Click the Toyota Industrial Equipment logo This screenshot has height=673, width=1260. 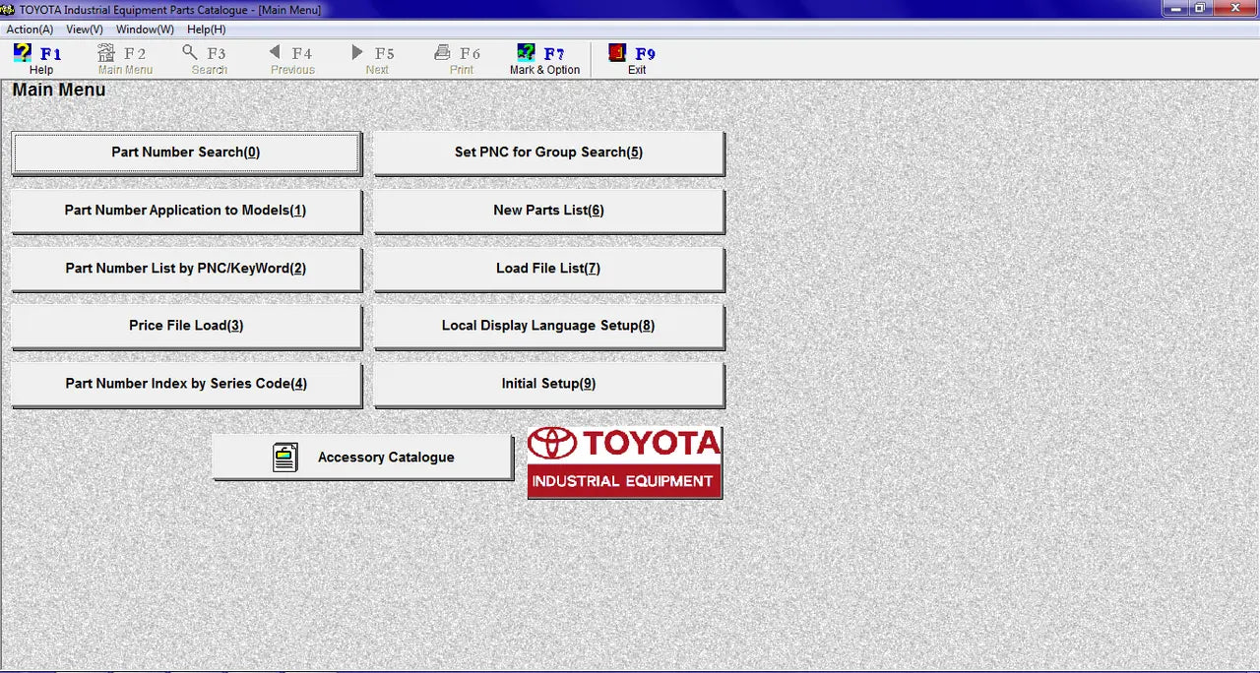coord(624,462)
